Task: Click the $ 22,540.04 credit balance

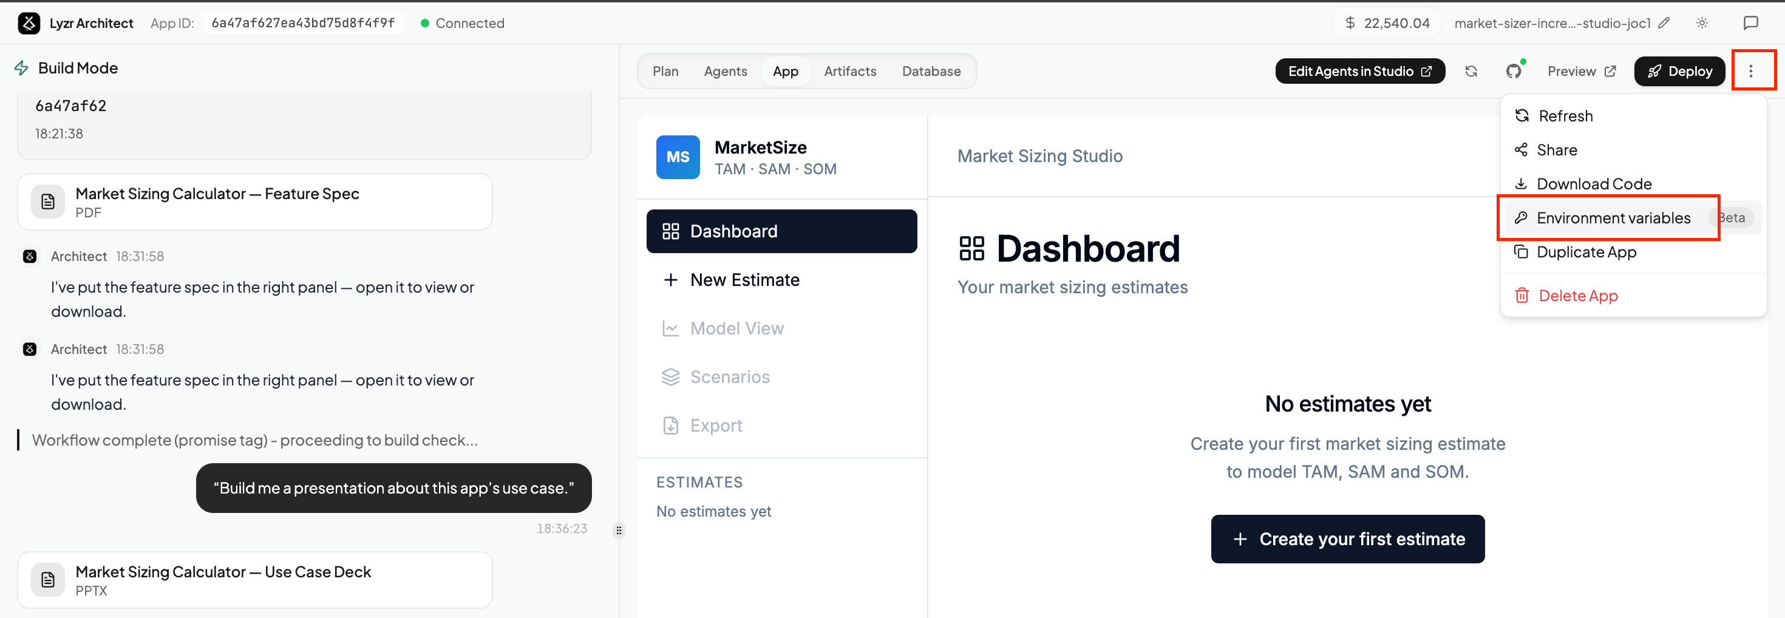Action: [x=1387, y=23]
